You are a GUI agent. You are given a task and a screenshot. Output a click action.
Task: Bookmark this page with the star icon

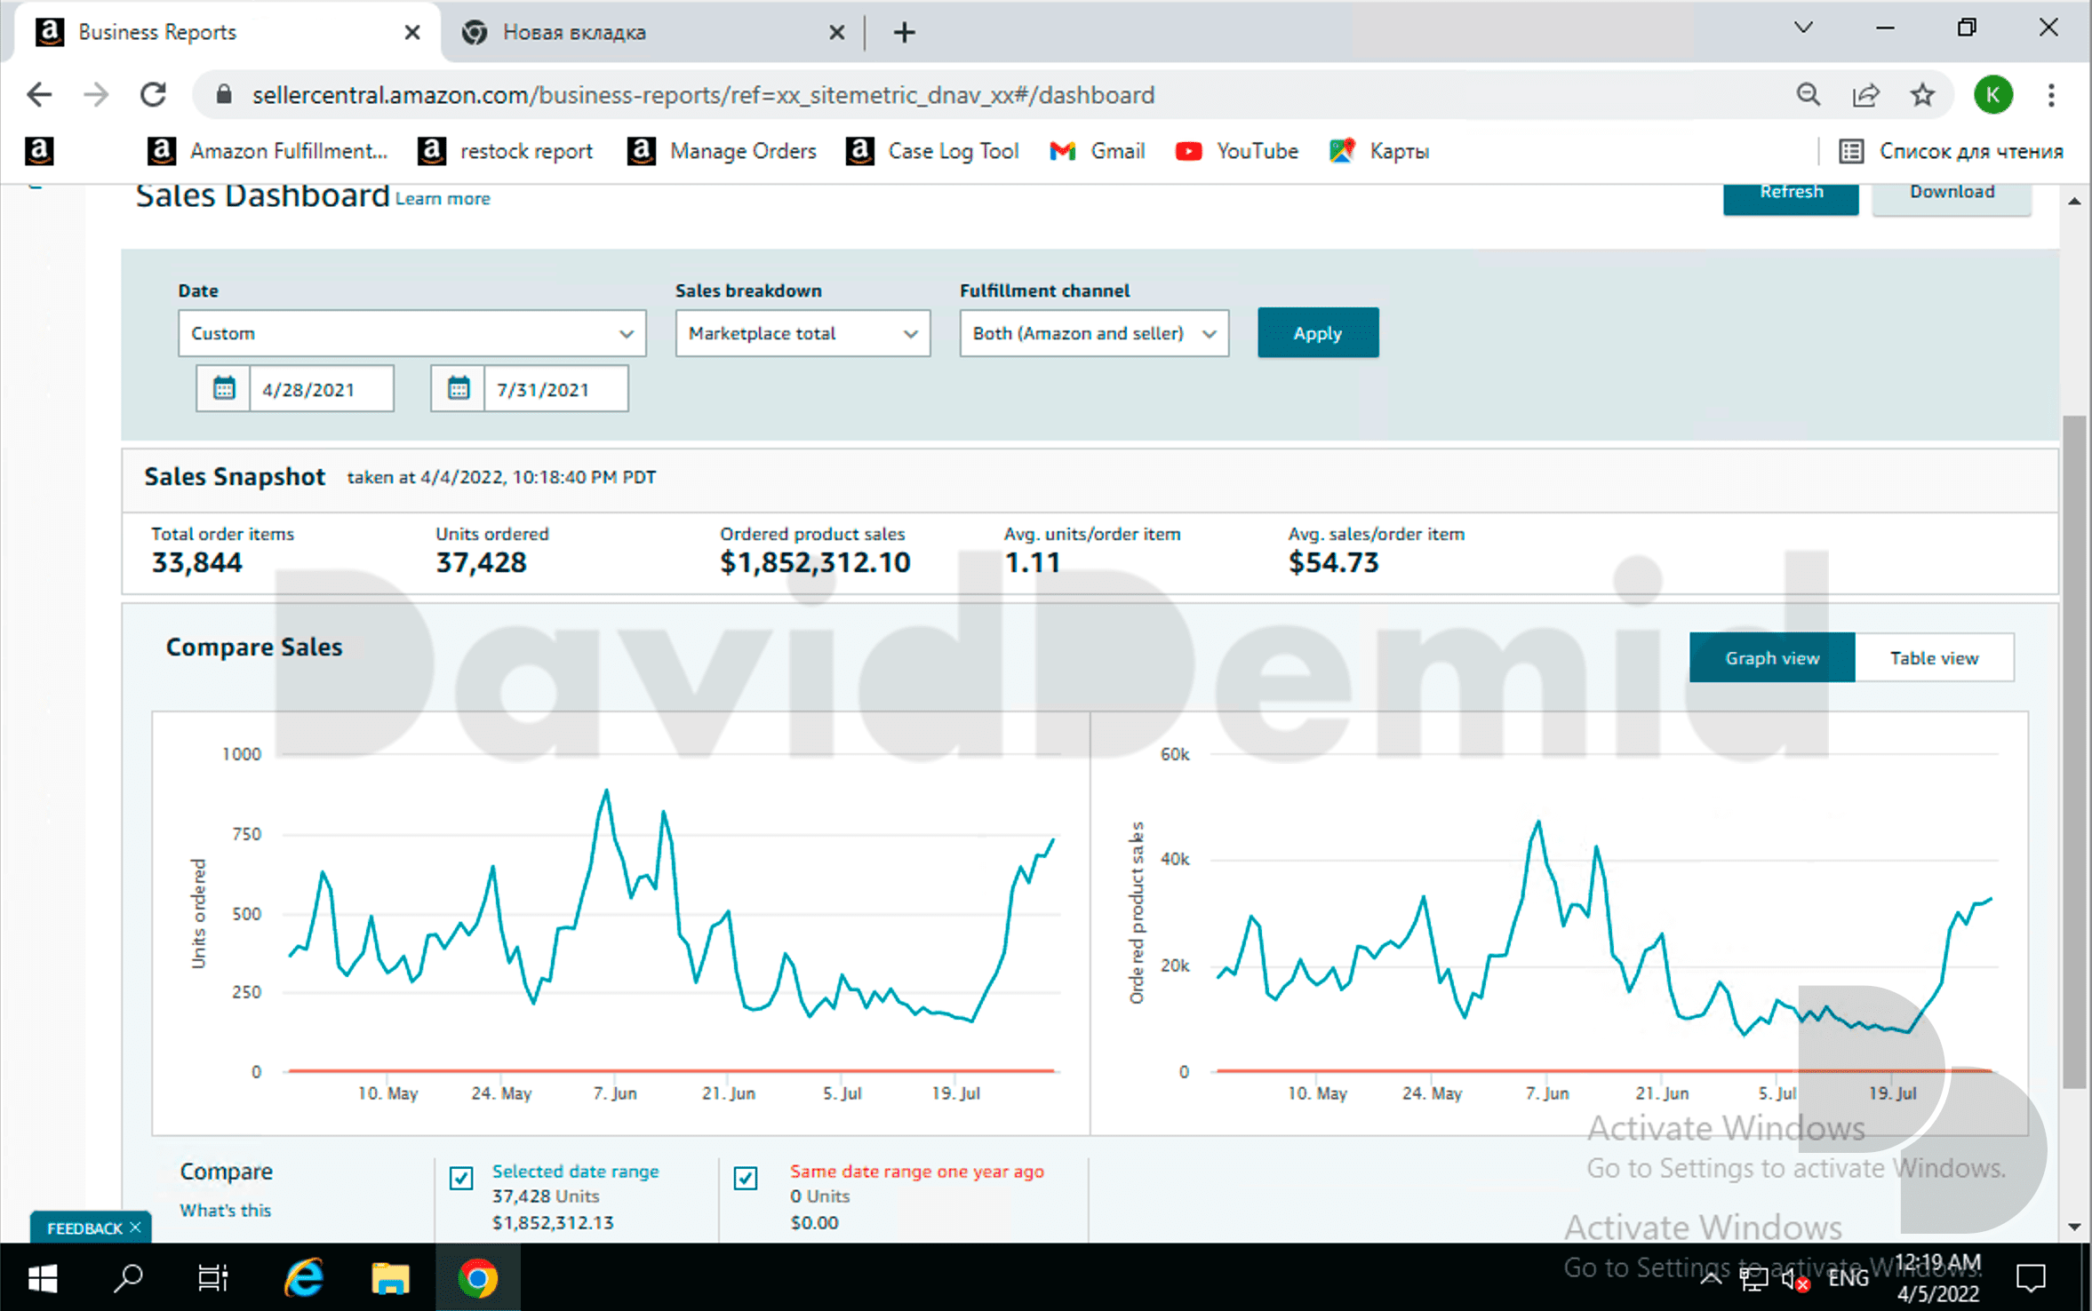1922,95
